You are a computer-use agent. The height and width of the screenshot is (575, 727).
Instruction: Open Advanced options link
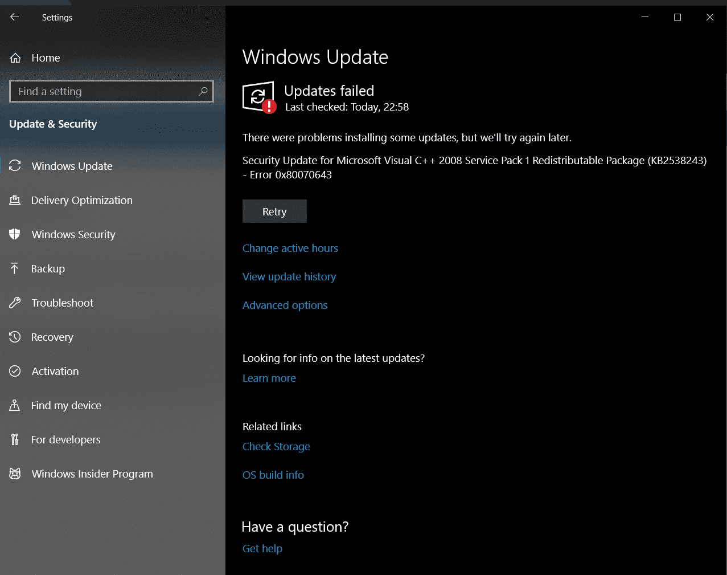(285, 305)
